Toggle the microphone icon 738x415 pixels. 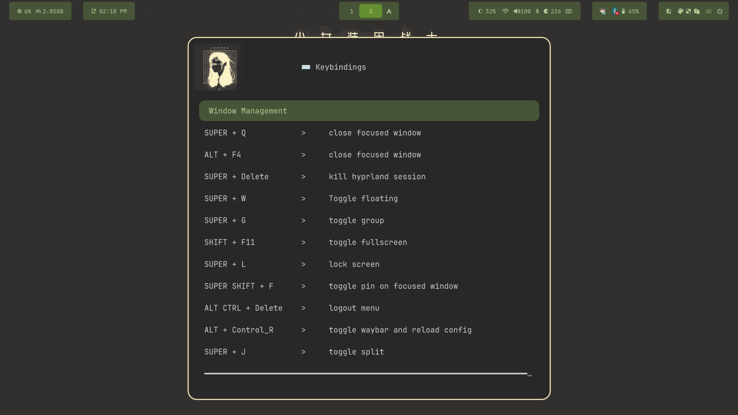537,11
